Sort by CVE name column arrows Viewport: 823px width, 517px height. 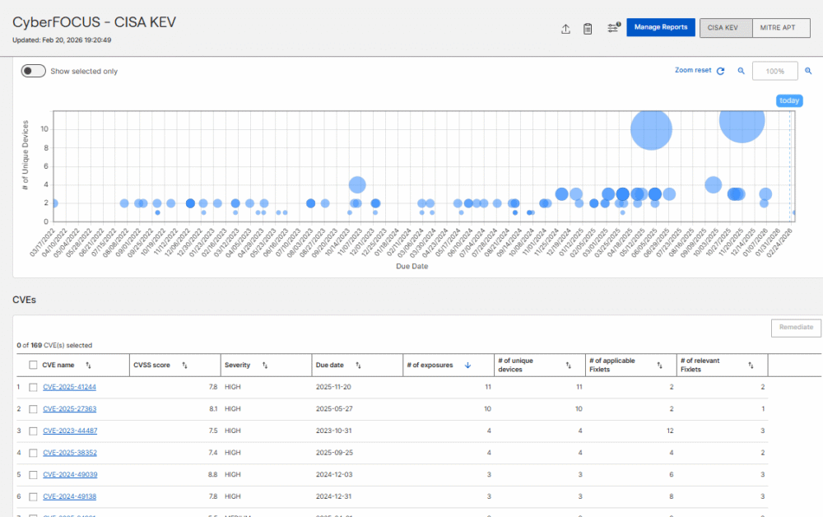(88, 366)
